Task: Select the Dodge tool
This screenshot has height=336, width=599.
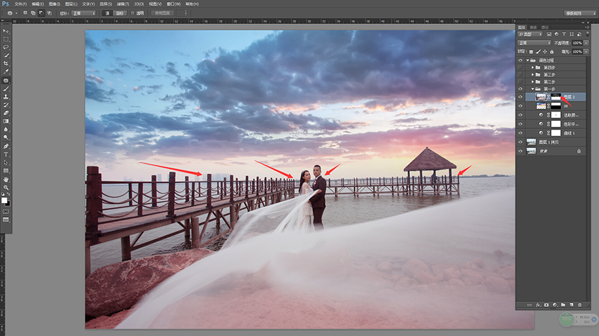Action: pos(6,137)
